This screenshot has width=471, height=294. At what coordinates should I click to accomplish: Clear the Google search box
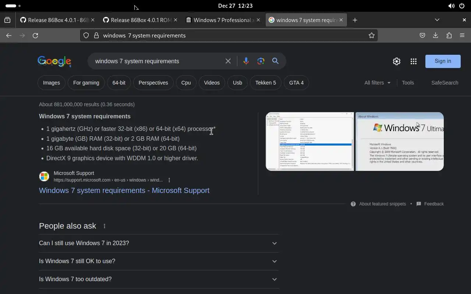coord(228,61)
